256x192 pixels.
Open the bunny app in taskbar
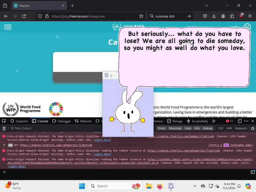[x=171, y=186]
